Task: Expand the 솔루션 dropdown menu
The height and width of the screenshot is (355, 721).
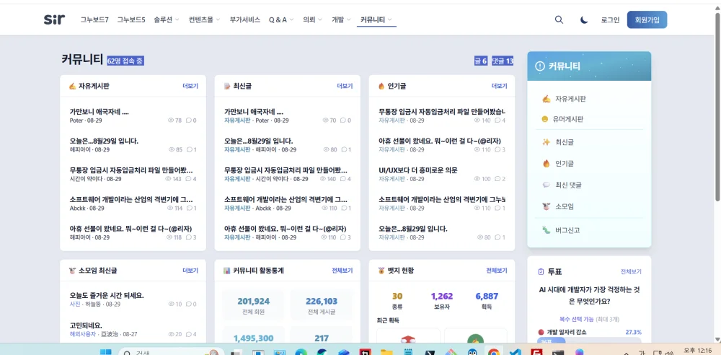Action: tap(167, 19)
